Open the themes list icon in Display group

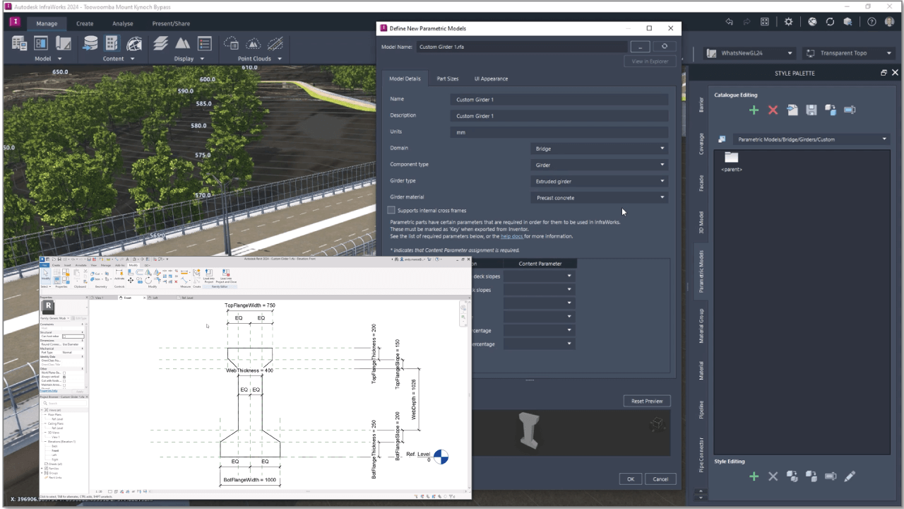click(x=204, y=43)
